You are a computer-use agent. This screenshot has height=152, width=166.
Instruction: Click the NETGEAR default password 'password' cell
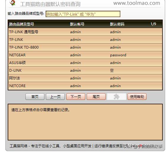(x=118, y=55)
